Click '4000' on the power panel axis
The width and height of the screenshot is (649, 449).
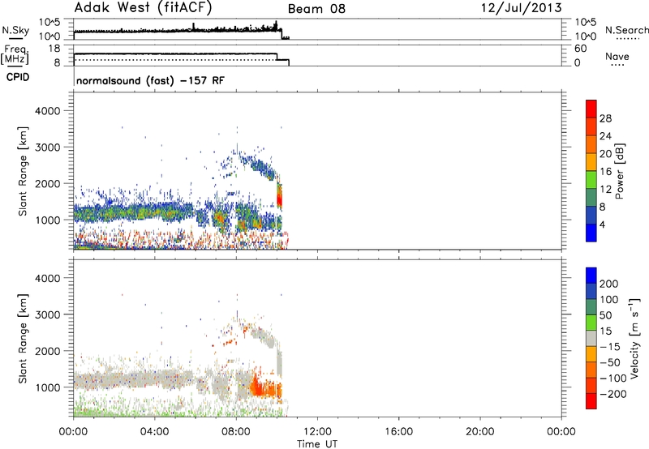47,111
